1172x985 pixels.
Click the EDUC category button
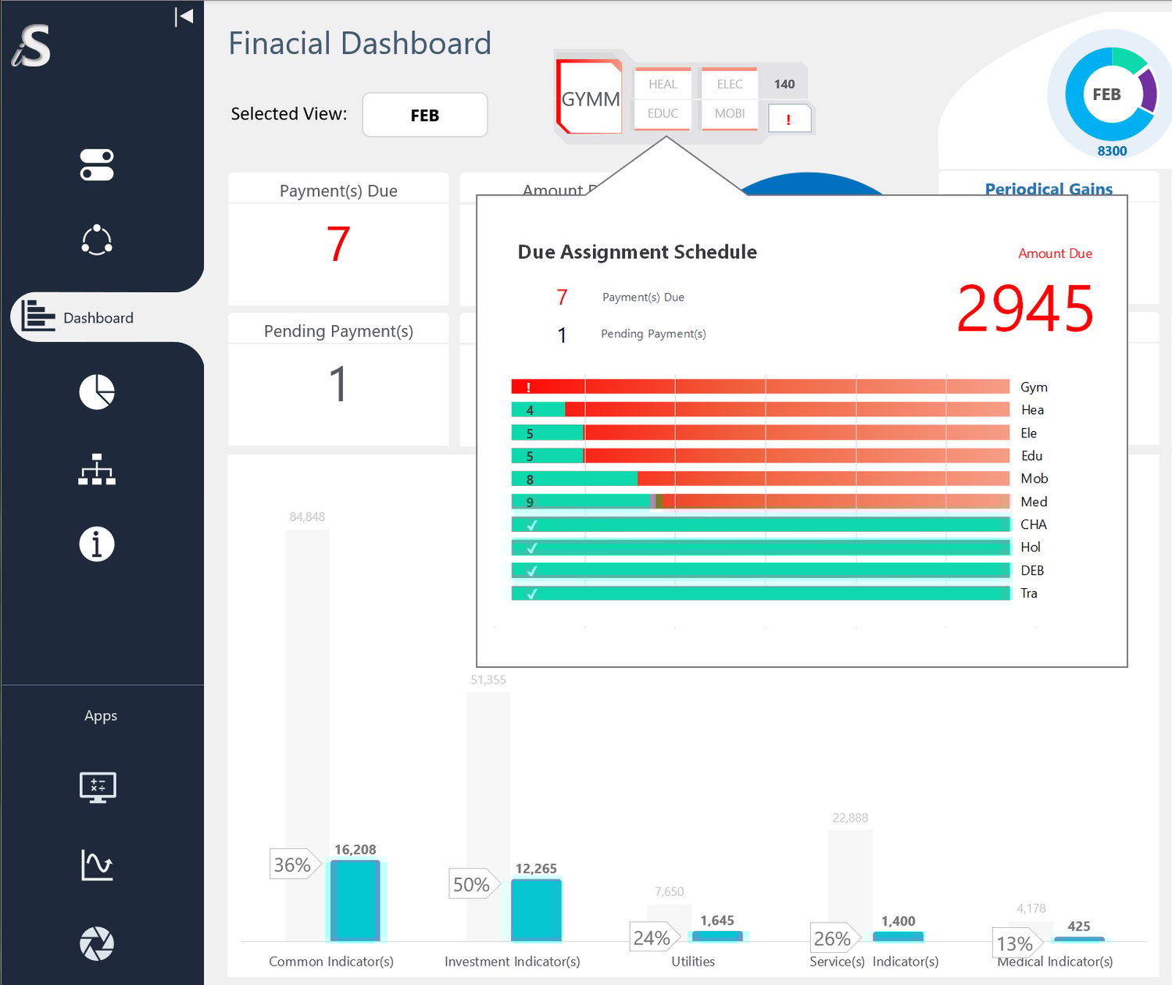point(663,114)
